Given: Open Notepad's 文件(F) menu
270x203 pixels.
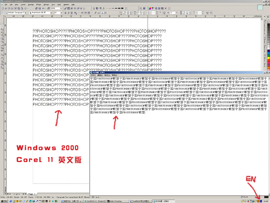Looking at the screenshot, I should [93, 75].
